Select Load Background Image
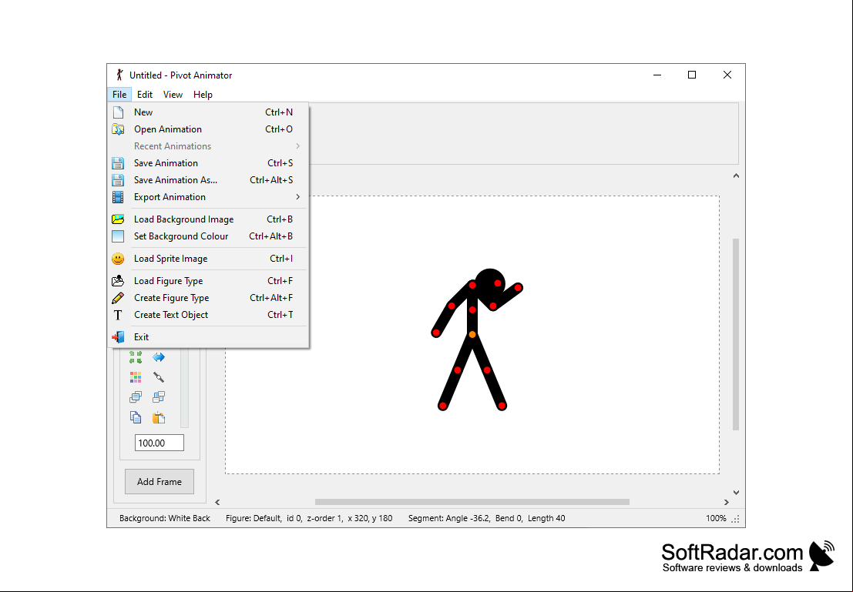Screen dimensions: 853x592 [x=209, y=219]
